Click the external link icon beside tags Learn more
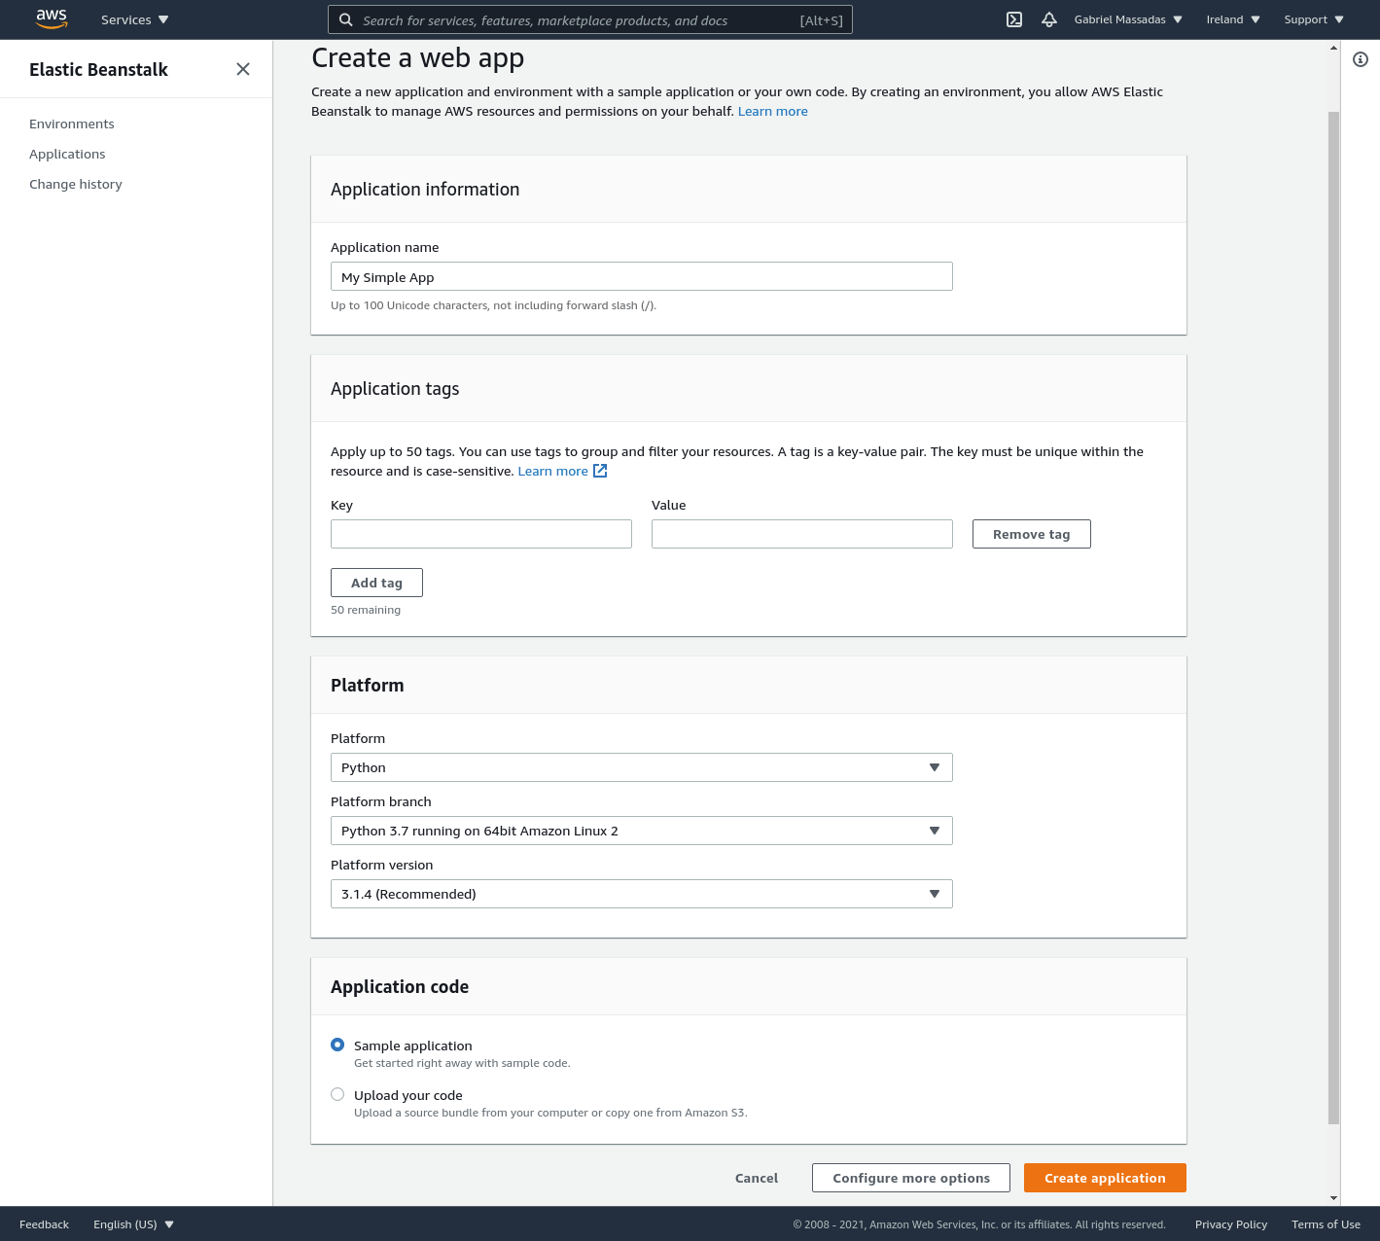This screenshot has width=1380, height=1241. point(600,471)
